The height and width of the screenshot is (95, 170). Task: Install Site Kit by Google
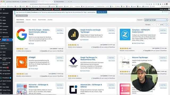pyautogui.click(x=59, y=30)
